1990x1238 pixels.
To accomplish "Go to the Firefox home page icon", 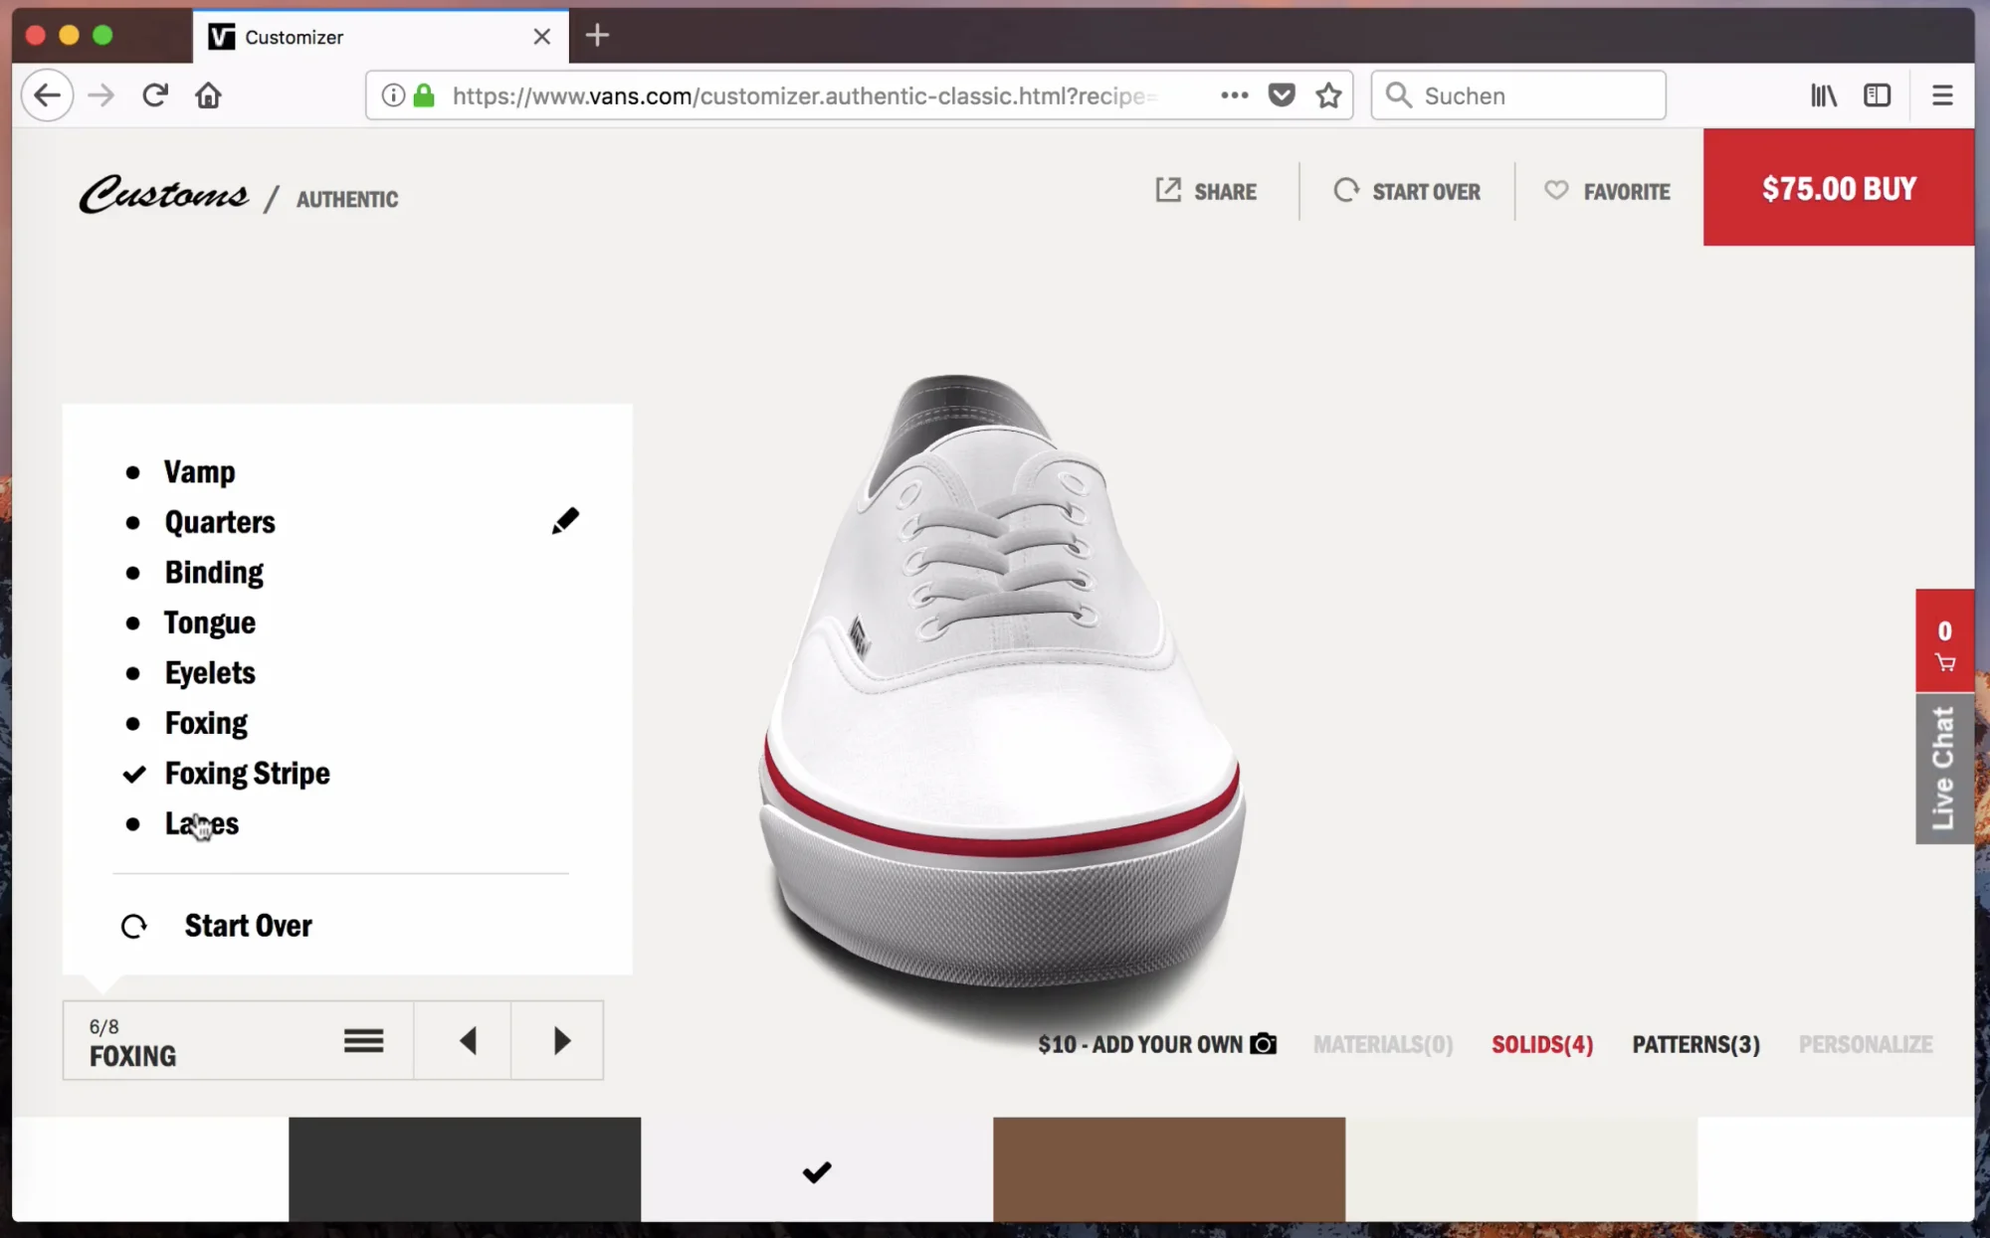I will [x=208, y=95].
